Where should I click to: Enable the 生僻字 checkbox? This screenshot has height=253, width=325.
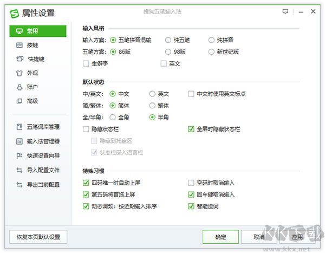(x=86, y=63)
